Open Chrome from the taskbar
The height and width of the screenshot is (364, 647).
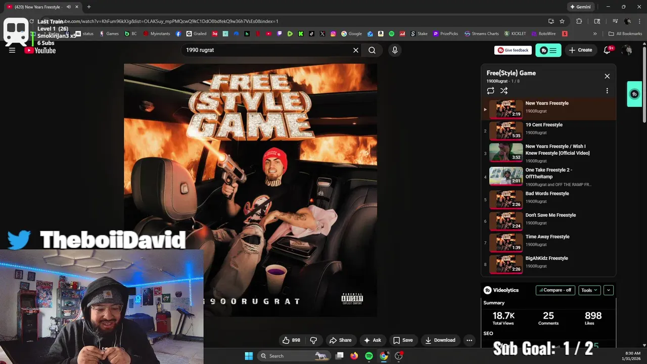click(384, 356)
